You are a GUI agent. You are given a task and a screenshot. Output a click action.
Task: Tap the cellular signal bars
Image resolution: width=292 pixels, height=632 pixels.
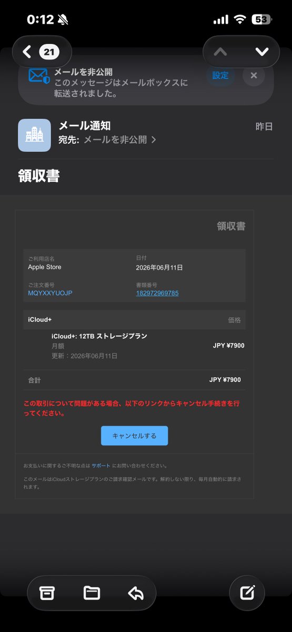point(221,19)
